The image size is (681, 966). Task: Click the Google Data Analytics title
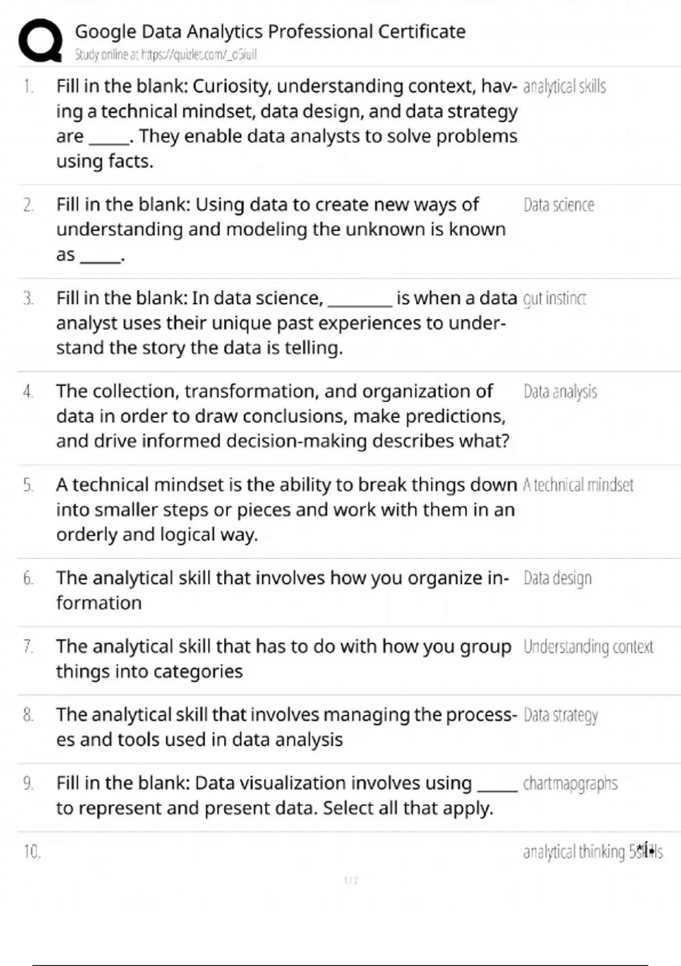point(270,31)
